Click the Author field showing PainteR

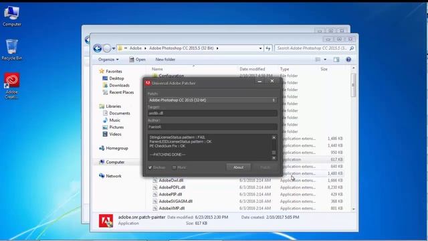(213, 127)
